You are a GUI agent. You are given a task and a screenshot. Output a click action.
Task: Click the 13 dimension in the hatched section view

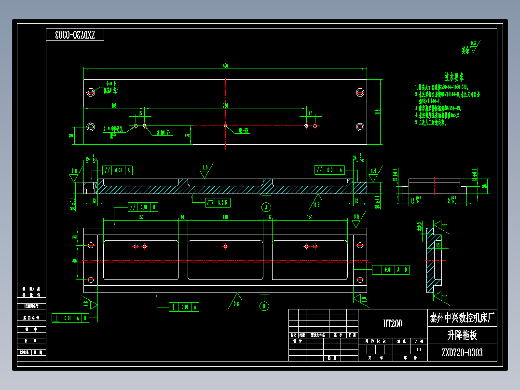pos(438,245)
